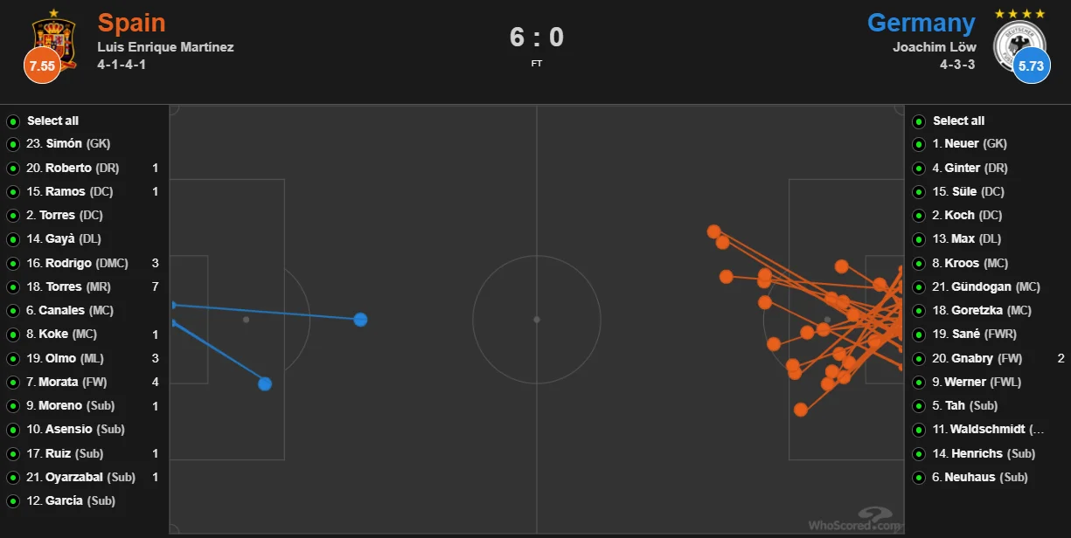Click the Spain team name heading

(131, 23)
